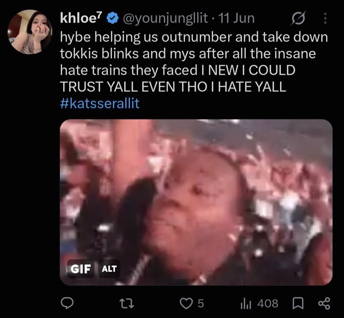
Task: Like the tweet with heart icon
Action: click(186, 304)
